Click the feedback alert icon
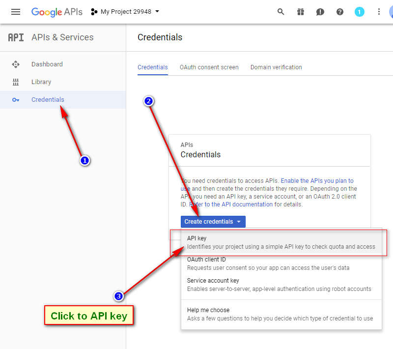 coord(320,12)
